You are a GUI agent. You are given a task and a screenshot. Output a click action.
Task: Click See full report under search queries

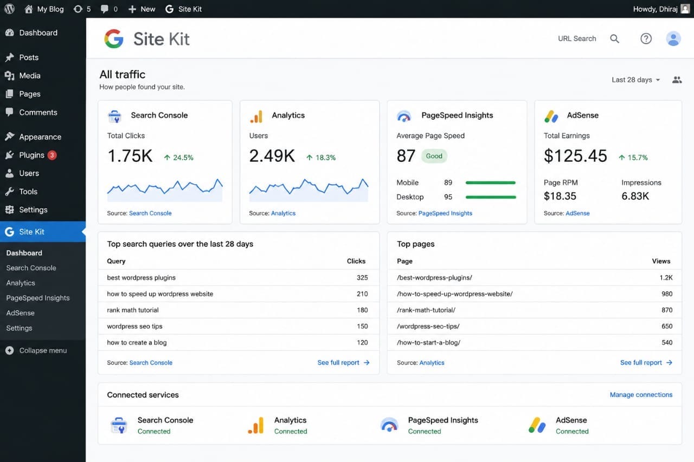click(x=344, y=363)
